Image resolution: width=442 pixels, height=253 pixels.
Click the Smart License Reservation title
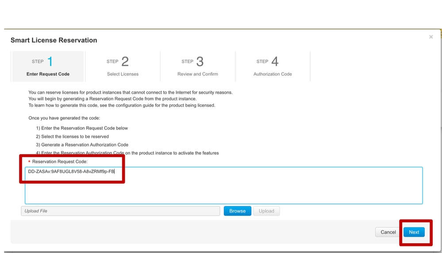click(54, 40)
